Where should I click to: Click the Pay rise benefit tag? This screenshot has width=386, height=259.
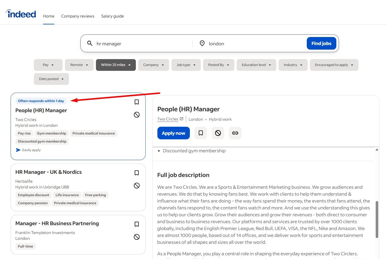tap(24, 133)
